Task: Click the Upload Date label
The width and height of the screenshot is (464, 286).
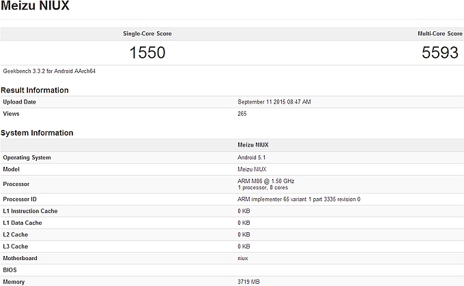Action: pyautogui.click(x=19, y=102)
